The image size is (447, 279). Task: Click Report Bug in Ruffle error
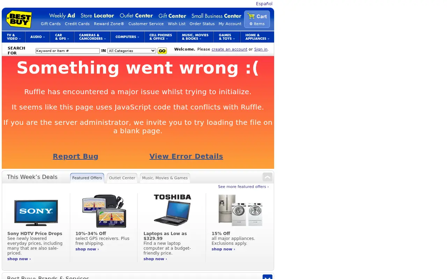tap(75, 156)
